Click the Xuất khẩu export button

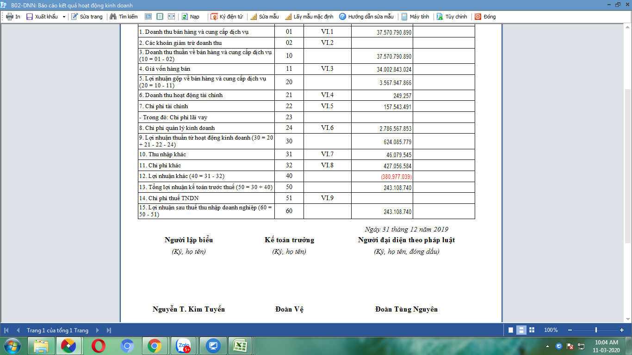pyautogui.click(x=42, y=17)
